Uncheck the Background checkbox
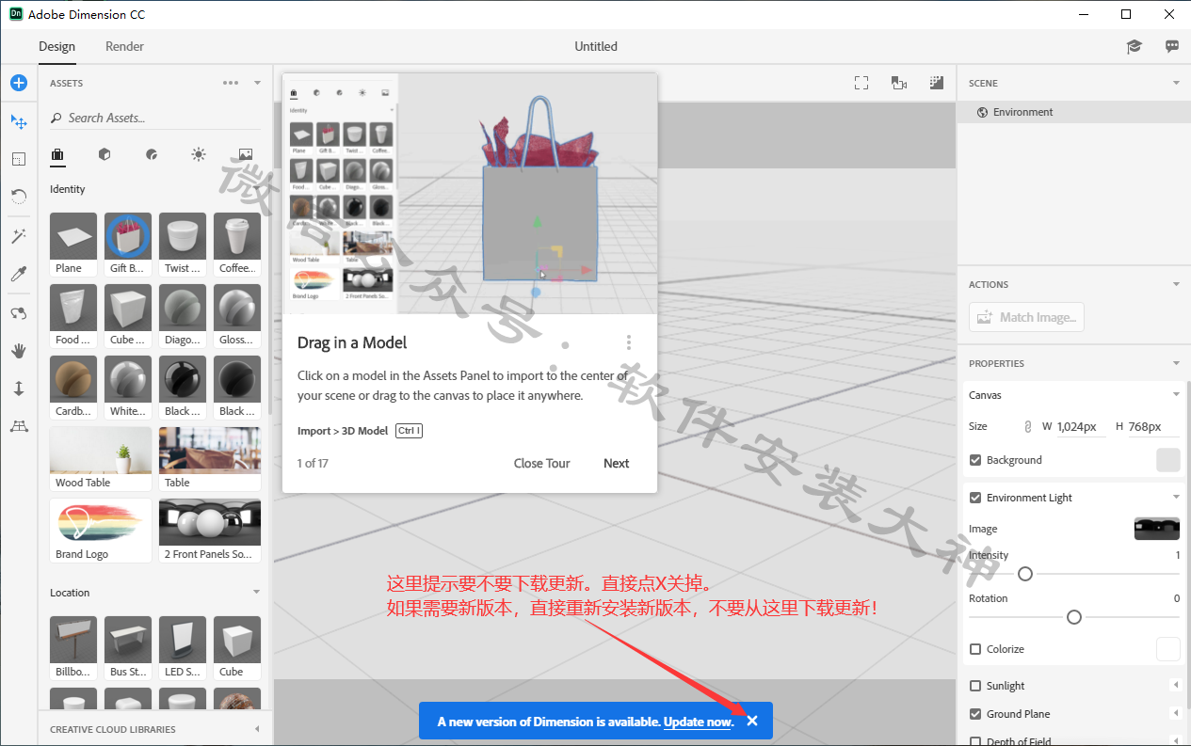The width and height of the screenshot is (1191, 746). 975,460
